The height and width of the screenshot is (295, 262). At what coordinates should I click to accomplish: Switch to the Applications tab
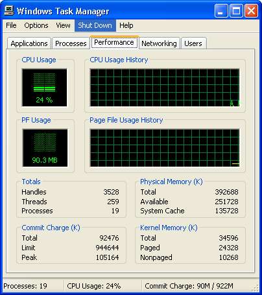tap(29, 43)
